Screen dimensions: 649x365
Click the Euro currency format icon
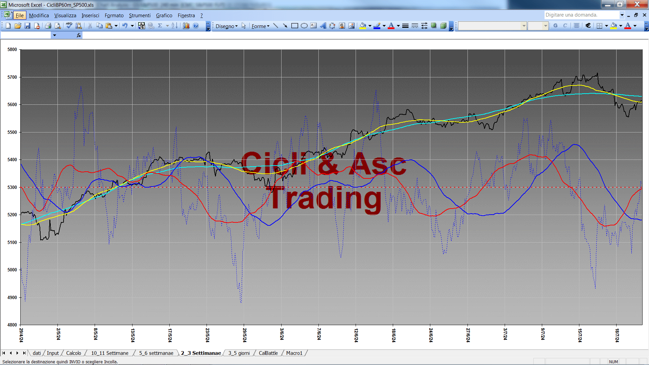(588, 26)
